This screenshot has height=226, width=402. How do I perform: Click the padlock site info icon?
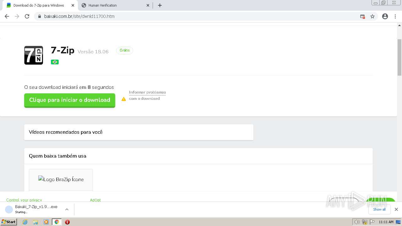(40, 16)
